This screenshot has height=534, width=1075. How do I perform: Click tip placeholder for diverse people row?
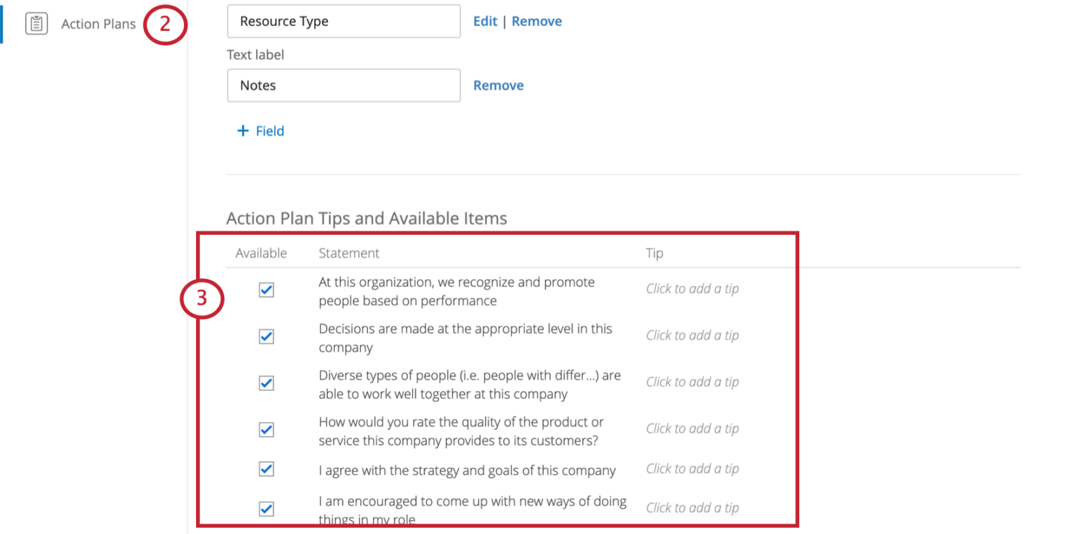pos(691,382)
